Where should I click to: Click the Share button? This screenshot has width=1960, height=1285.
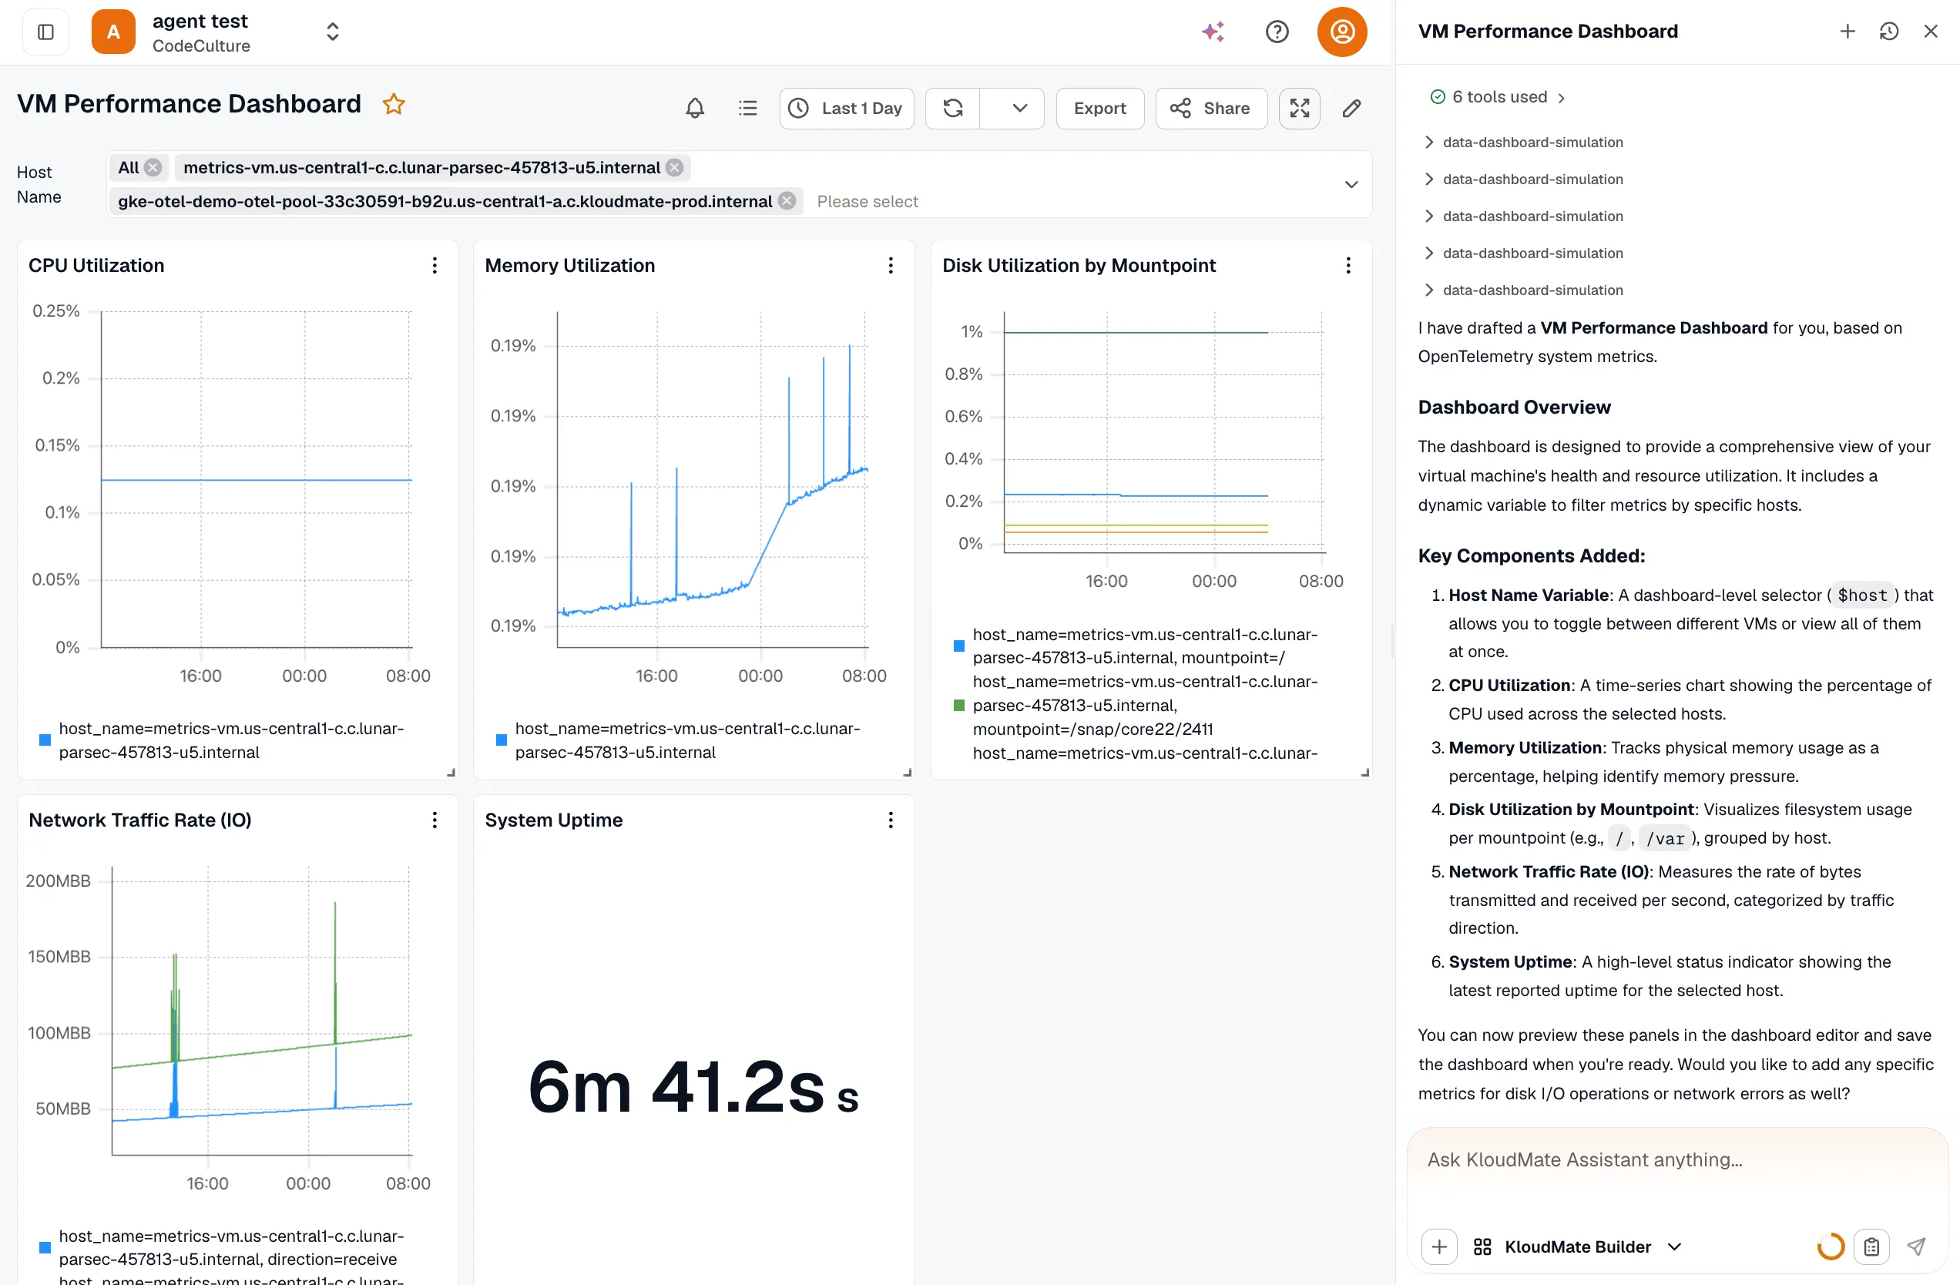point(1210,108)
